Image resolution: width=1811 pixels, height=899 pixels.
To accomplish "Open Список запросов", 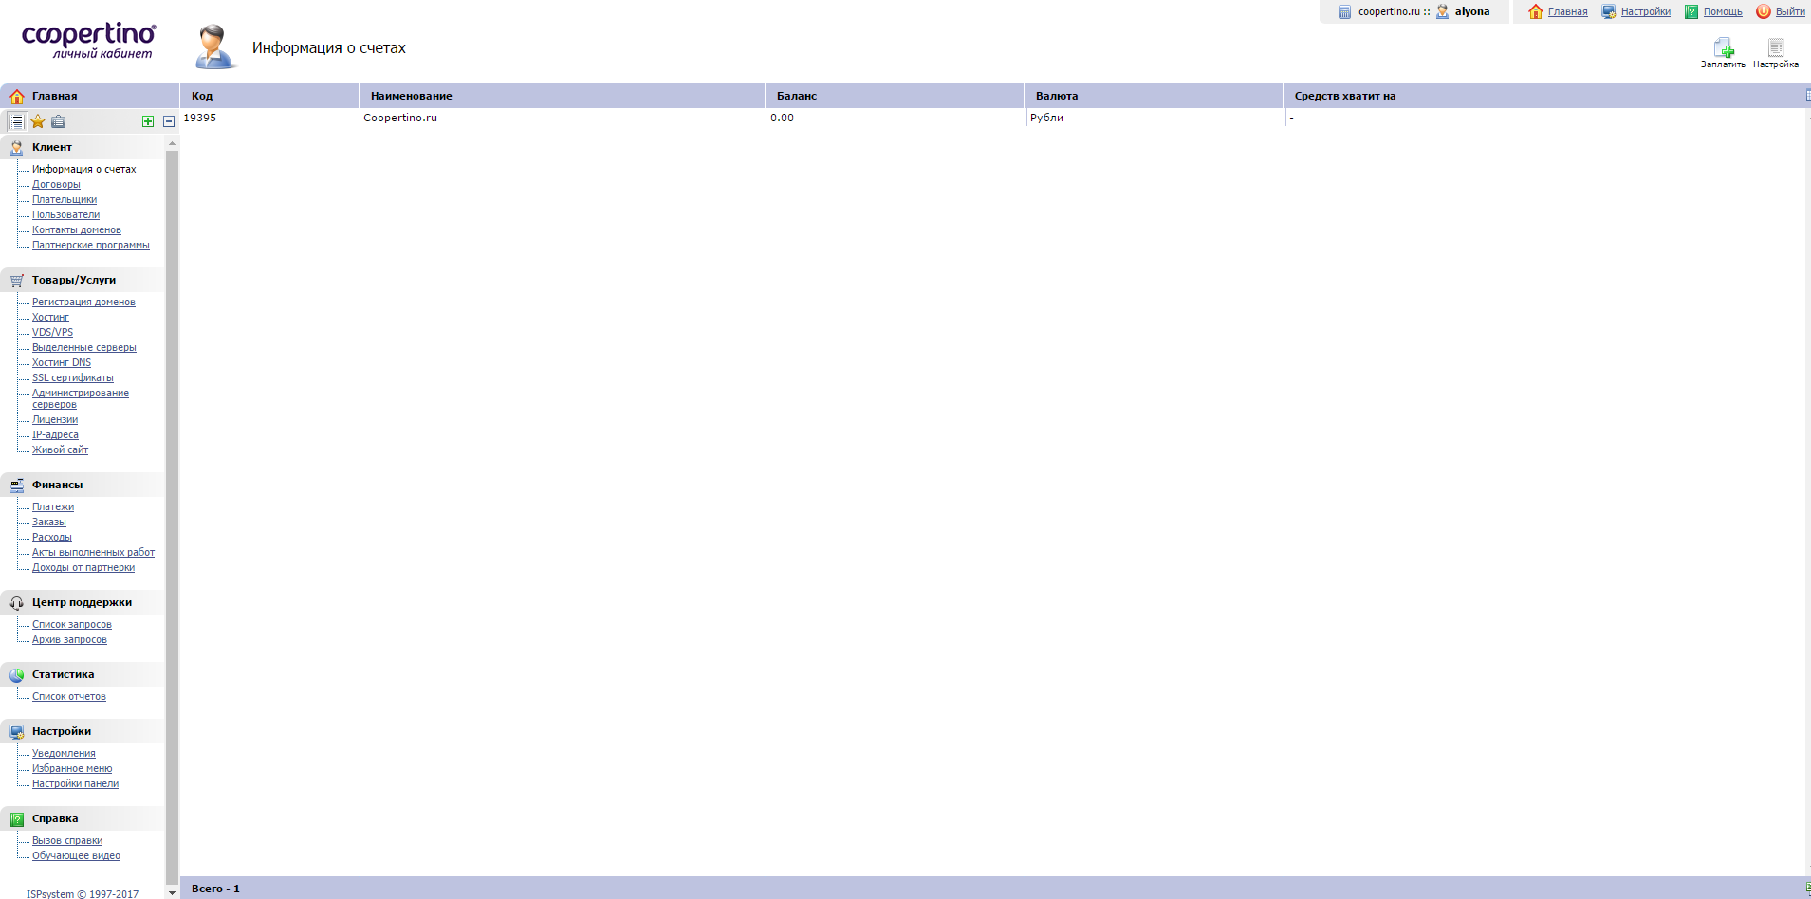I will 72,624.
